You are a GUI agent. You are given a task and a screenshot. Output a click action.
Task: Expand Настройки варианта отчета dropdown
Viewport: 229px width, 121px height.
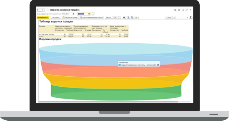coord(92,17)
